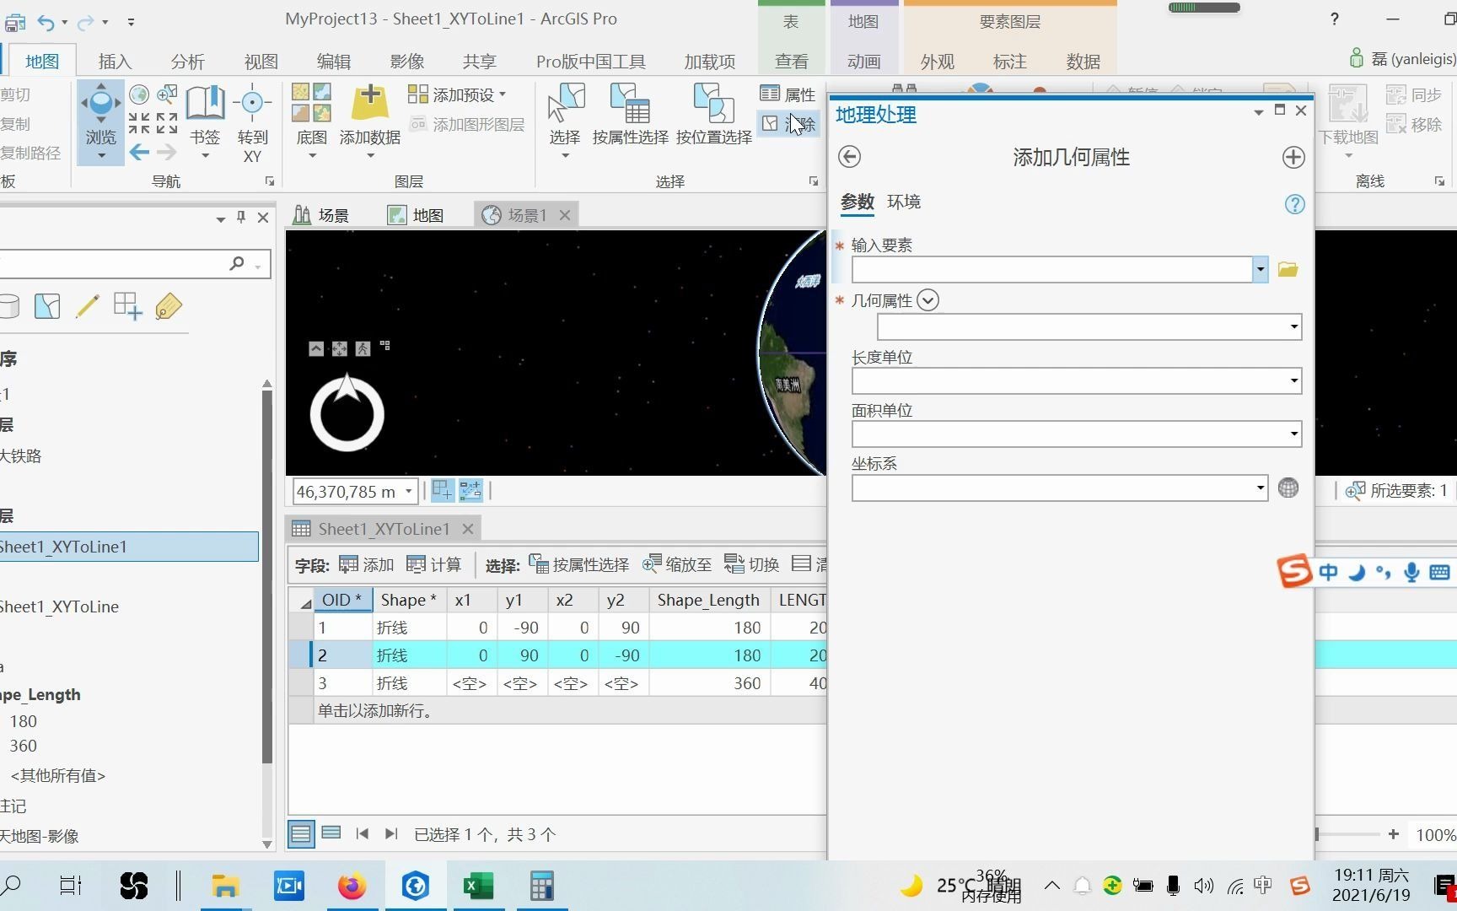Open Excel from the Windows taskbar
The height and width of the screenshot is (911, 1457).
[x=478, y=886]
